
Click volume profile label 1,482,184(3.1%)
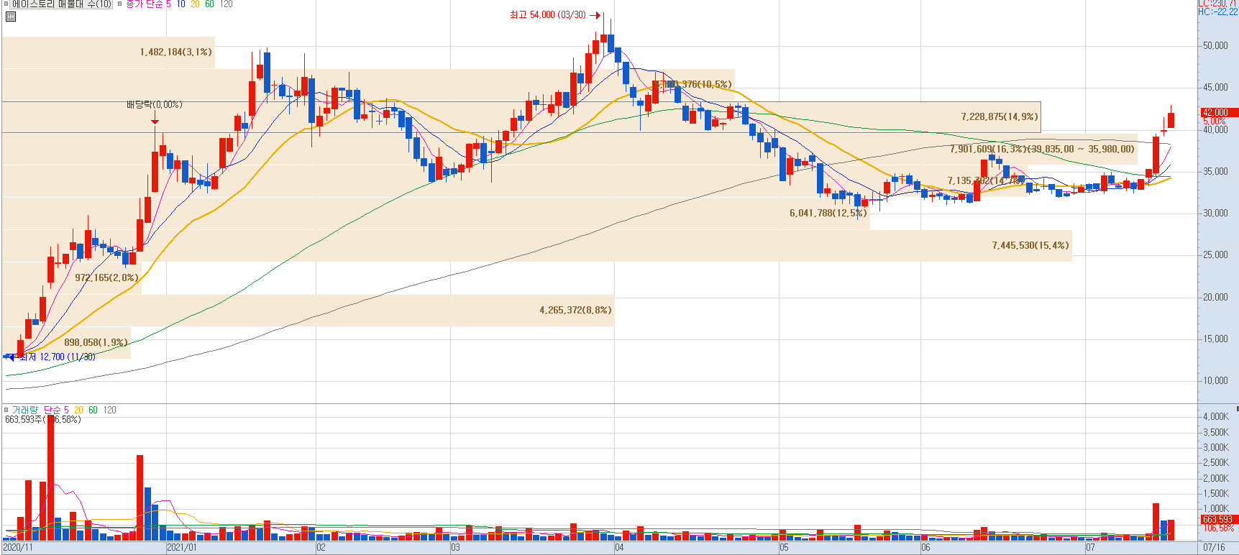[176, 52]
